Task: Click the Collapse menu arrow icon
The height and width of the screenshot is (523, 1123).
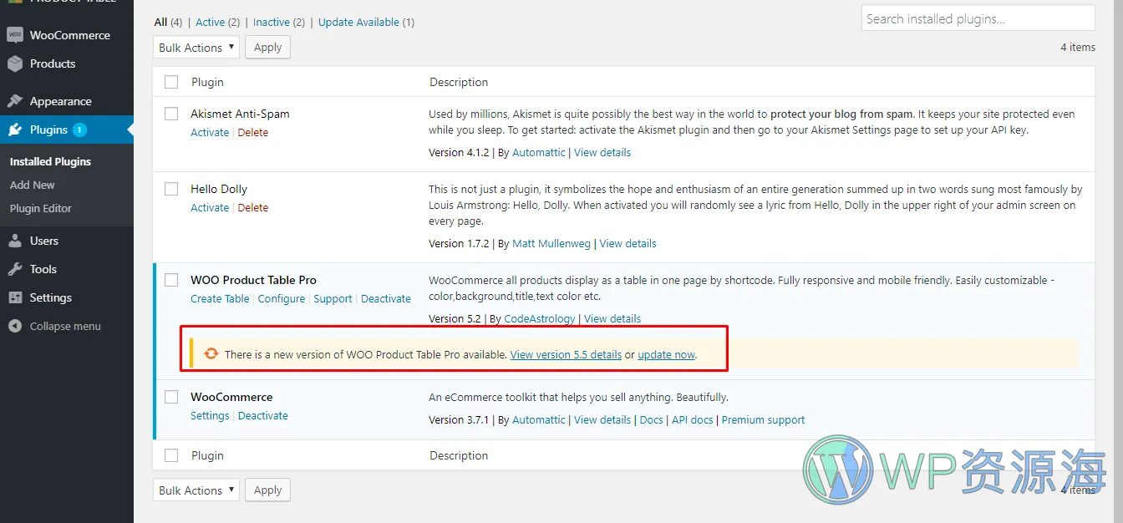Action: pos(14,326)
